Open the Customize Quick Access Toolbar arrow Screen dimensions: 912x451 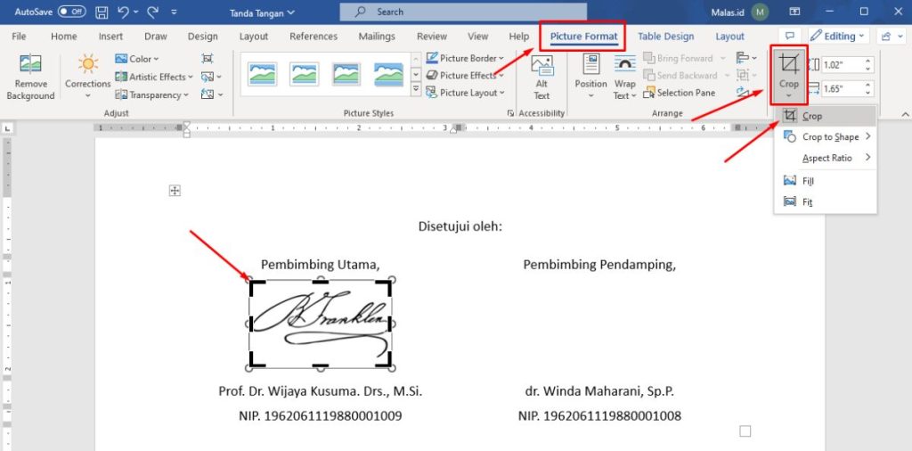pos(175,12)
